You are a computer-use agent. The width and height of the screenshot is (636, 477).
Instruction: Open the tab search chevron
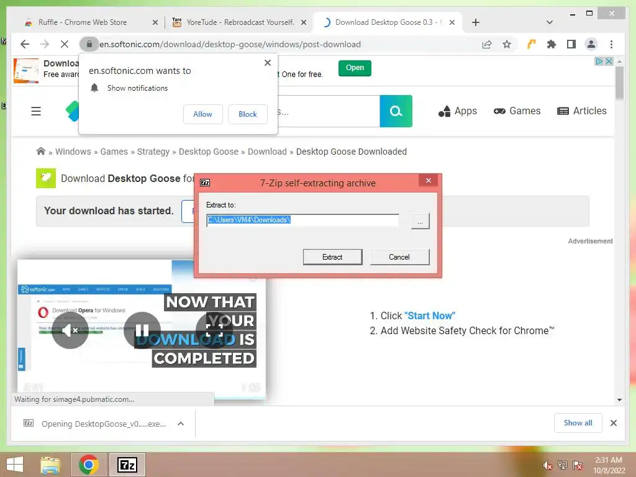tap(549, 22)
